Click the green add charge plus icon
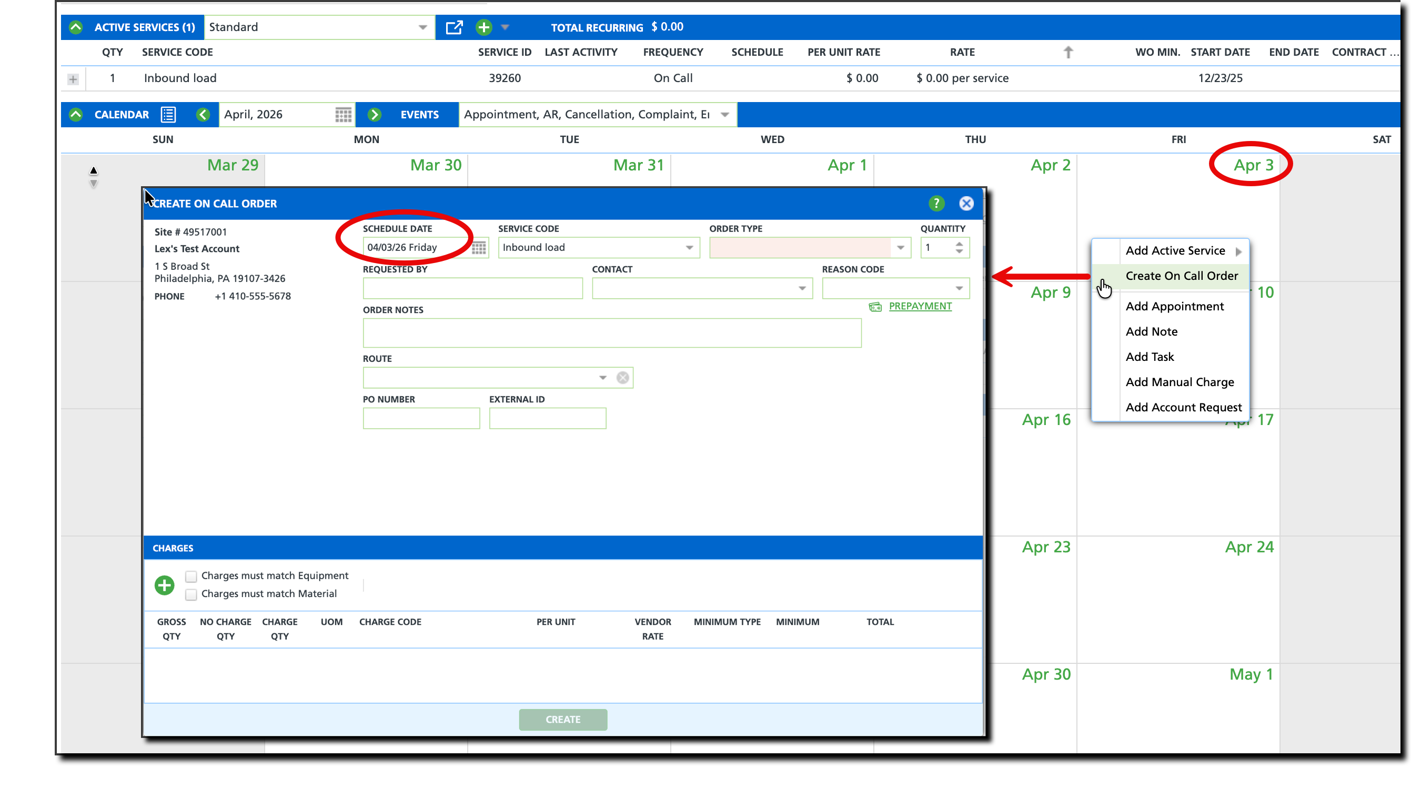Image resolution: width=1411 pixels, height=808 pixels. click(164, 585)
